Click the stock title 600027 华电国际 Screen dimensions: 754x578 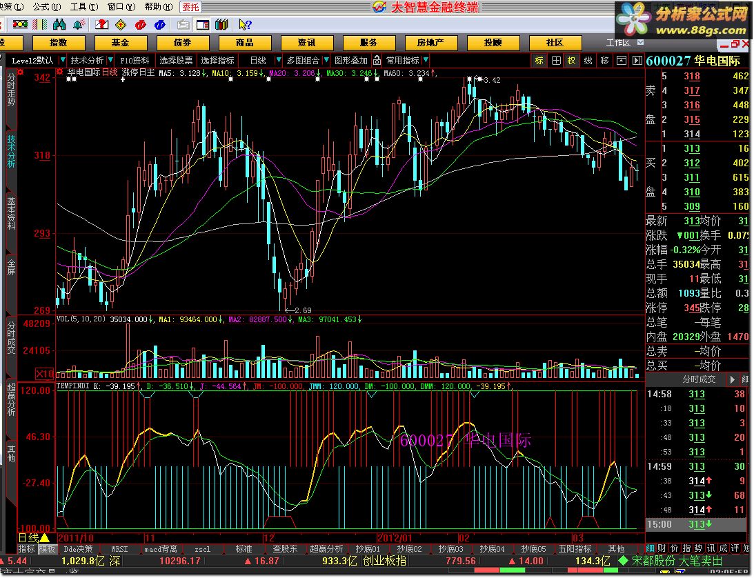[x=693, y=61]
